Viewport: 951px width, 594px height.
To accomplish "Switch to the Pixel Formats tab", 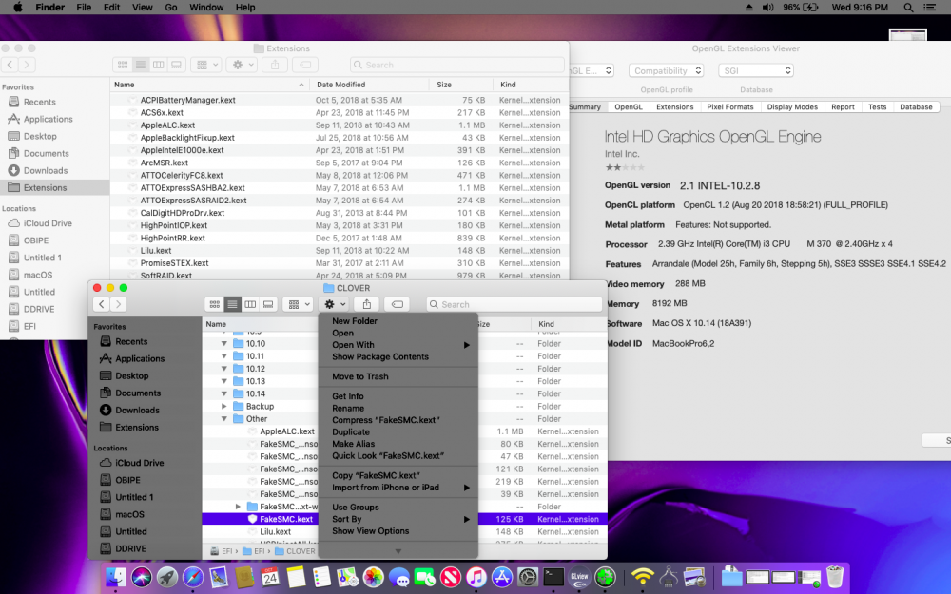I will tap(729, 106).
